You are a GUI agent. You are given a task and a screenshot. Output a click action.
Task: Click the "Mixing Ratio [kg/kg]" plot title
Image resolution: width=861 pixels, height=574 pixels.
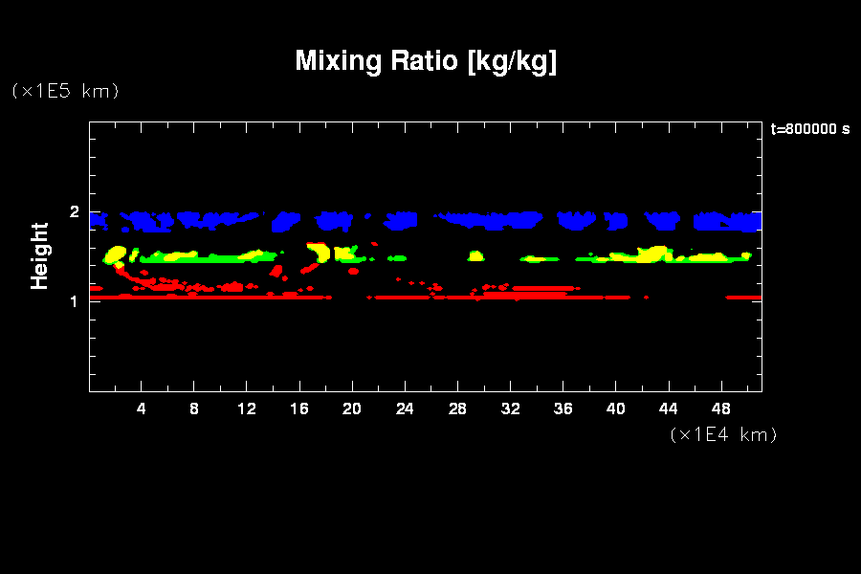click(x=426, y=61)
